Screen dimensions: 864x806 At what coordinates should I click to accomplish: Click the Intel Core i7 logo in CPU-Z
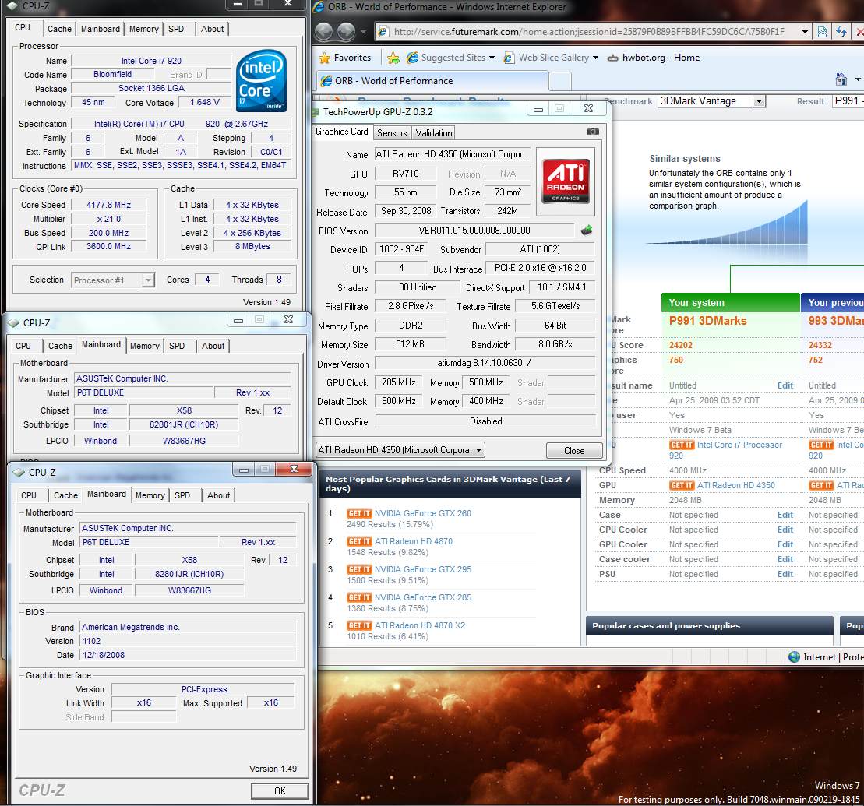261,80
